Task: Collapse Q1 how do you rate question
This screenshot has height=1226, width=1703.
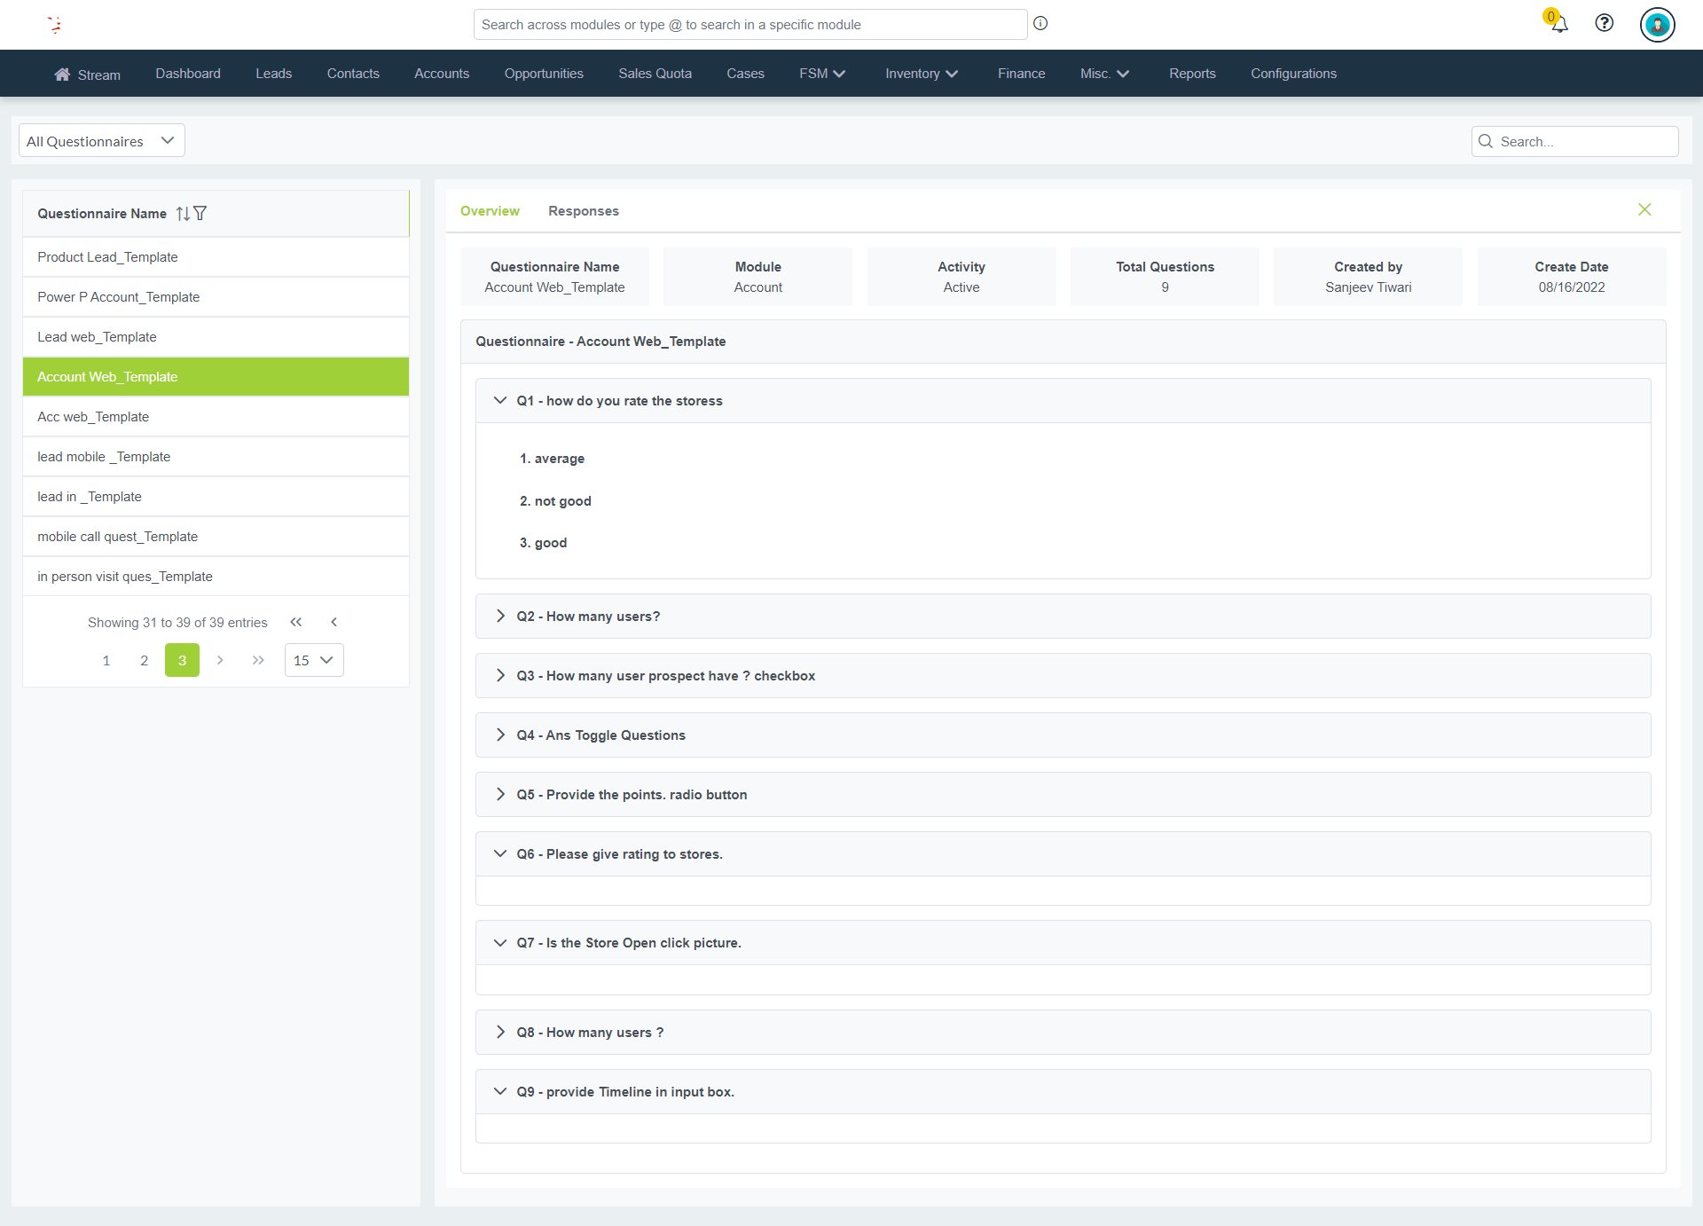Action: pyautogui.click(x=500, y=401)
